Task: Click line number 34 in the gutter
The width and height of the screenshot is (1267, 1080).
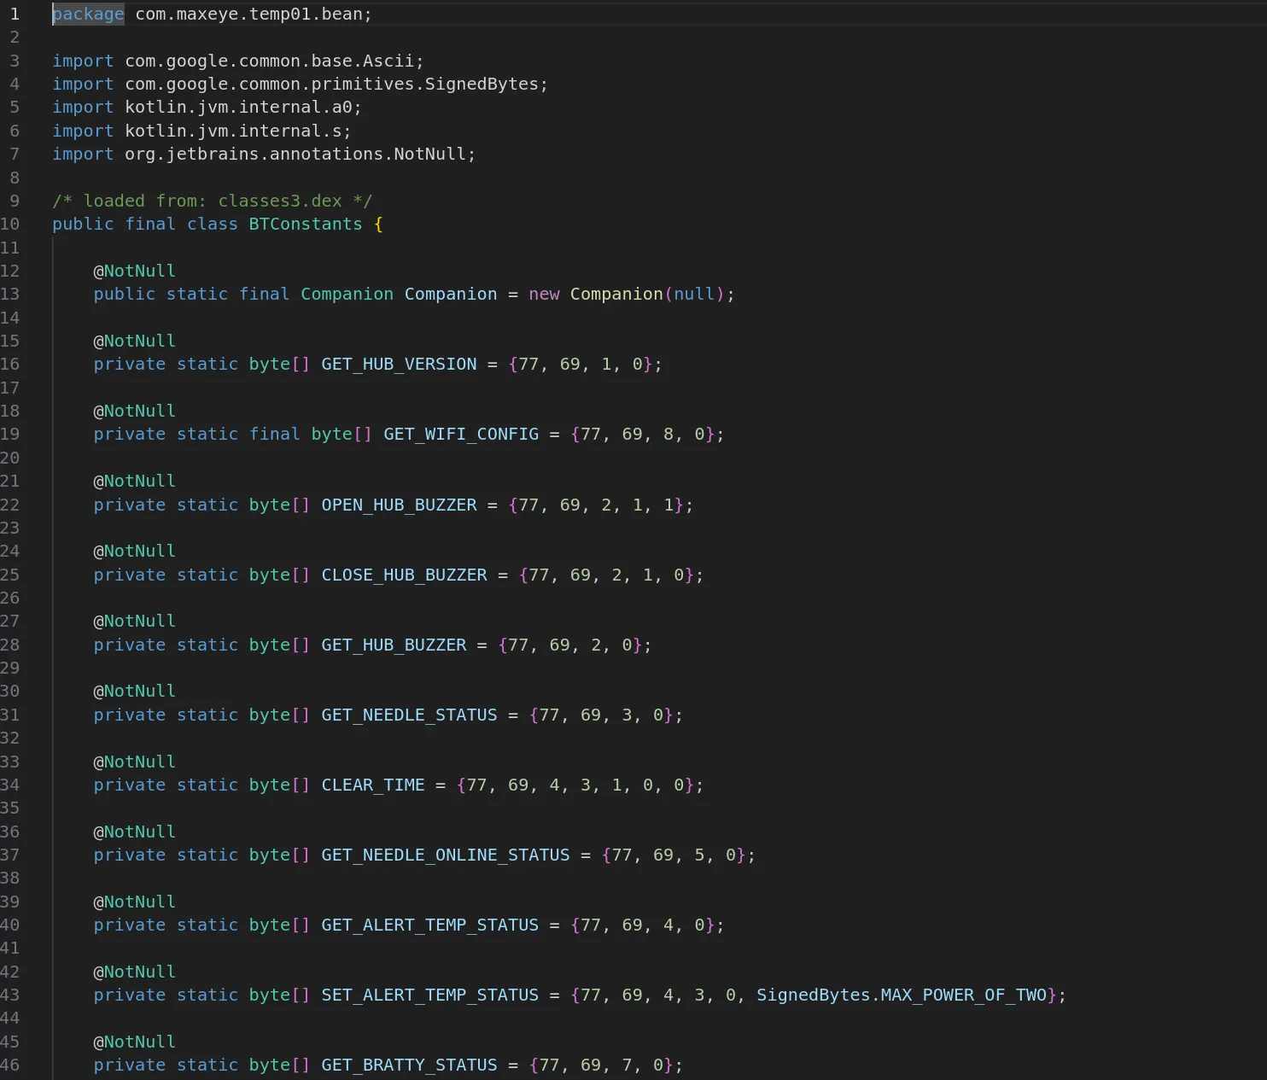Action: point(10,785)
